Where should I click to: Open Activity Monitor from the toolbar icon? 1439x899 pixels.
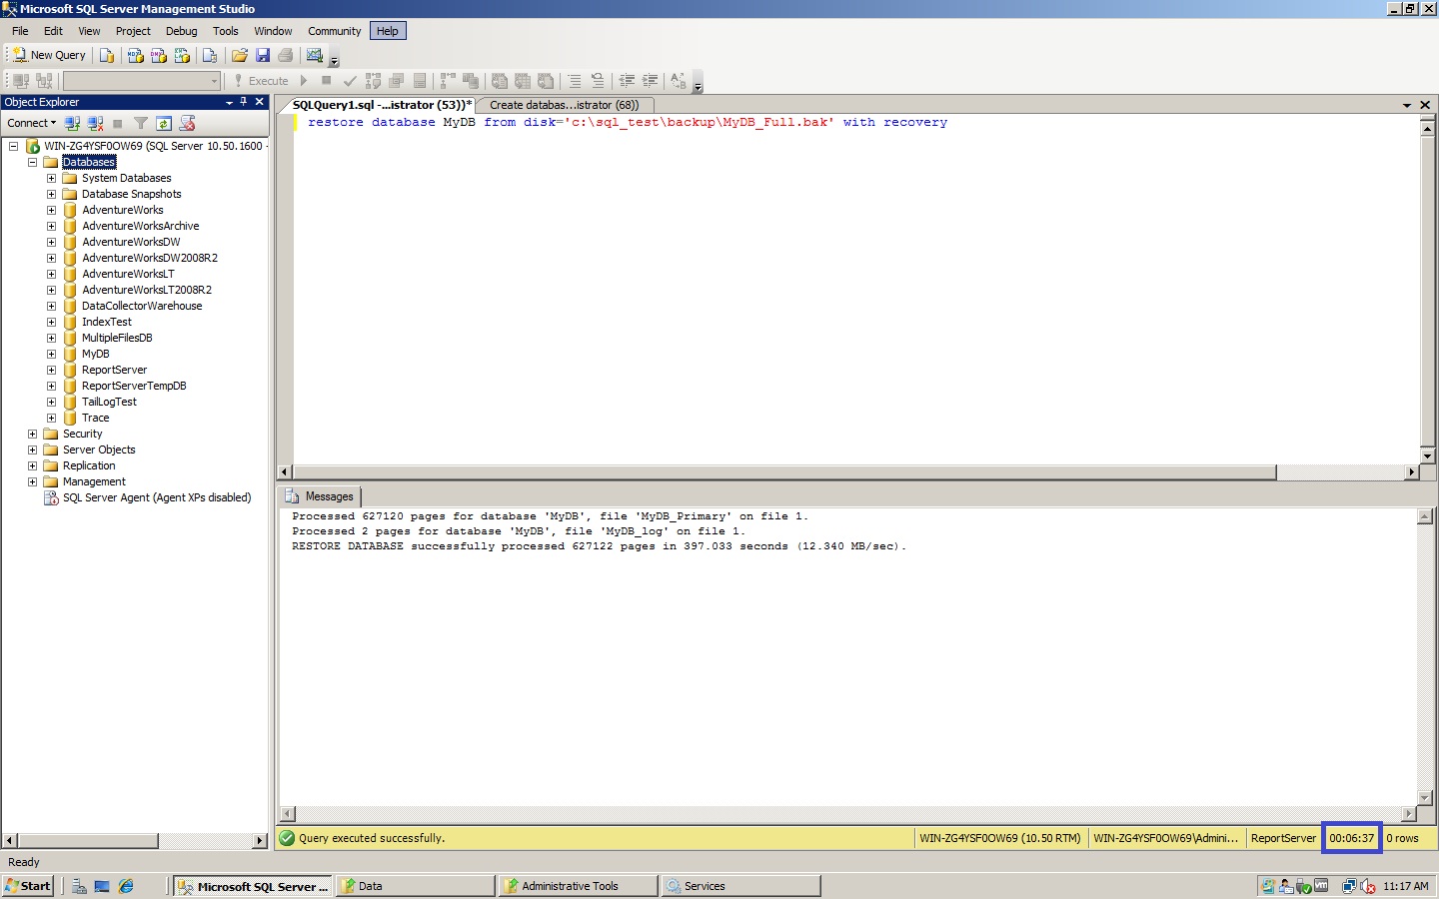click(312, 55)
